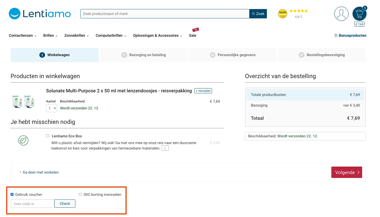Open the Aantal quantity dropdown
Screen dimensions: 380x217
pyautogui.click(x=51, y=108)
